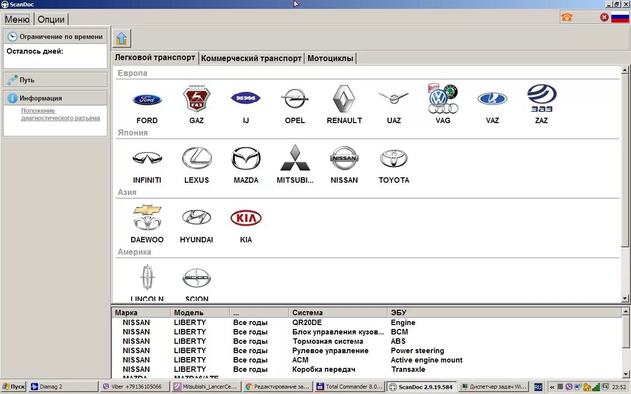Click the RU language indicator in tray

[x=538, y=387]
